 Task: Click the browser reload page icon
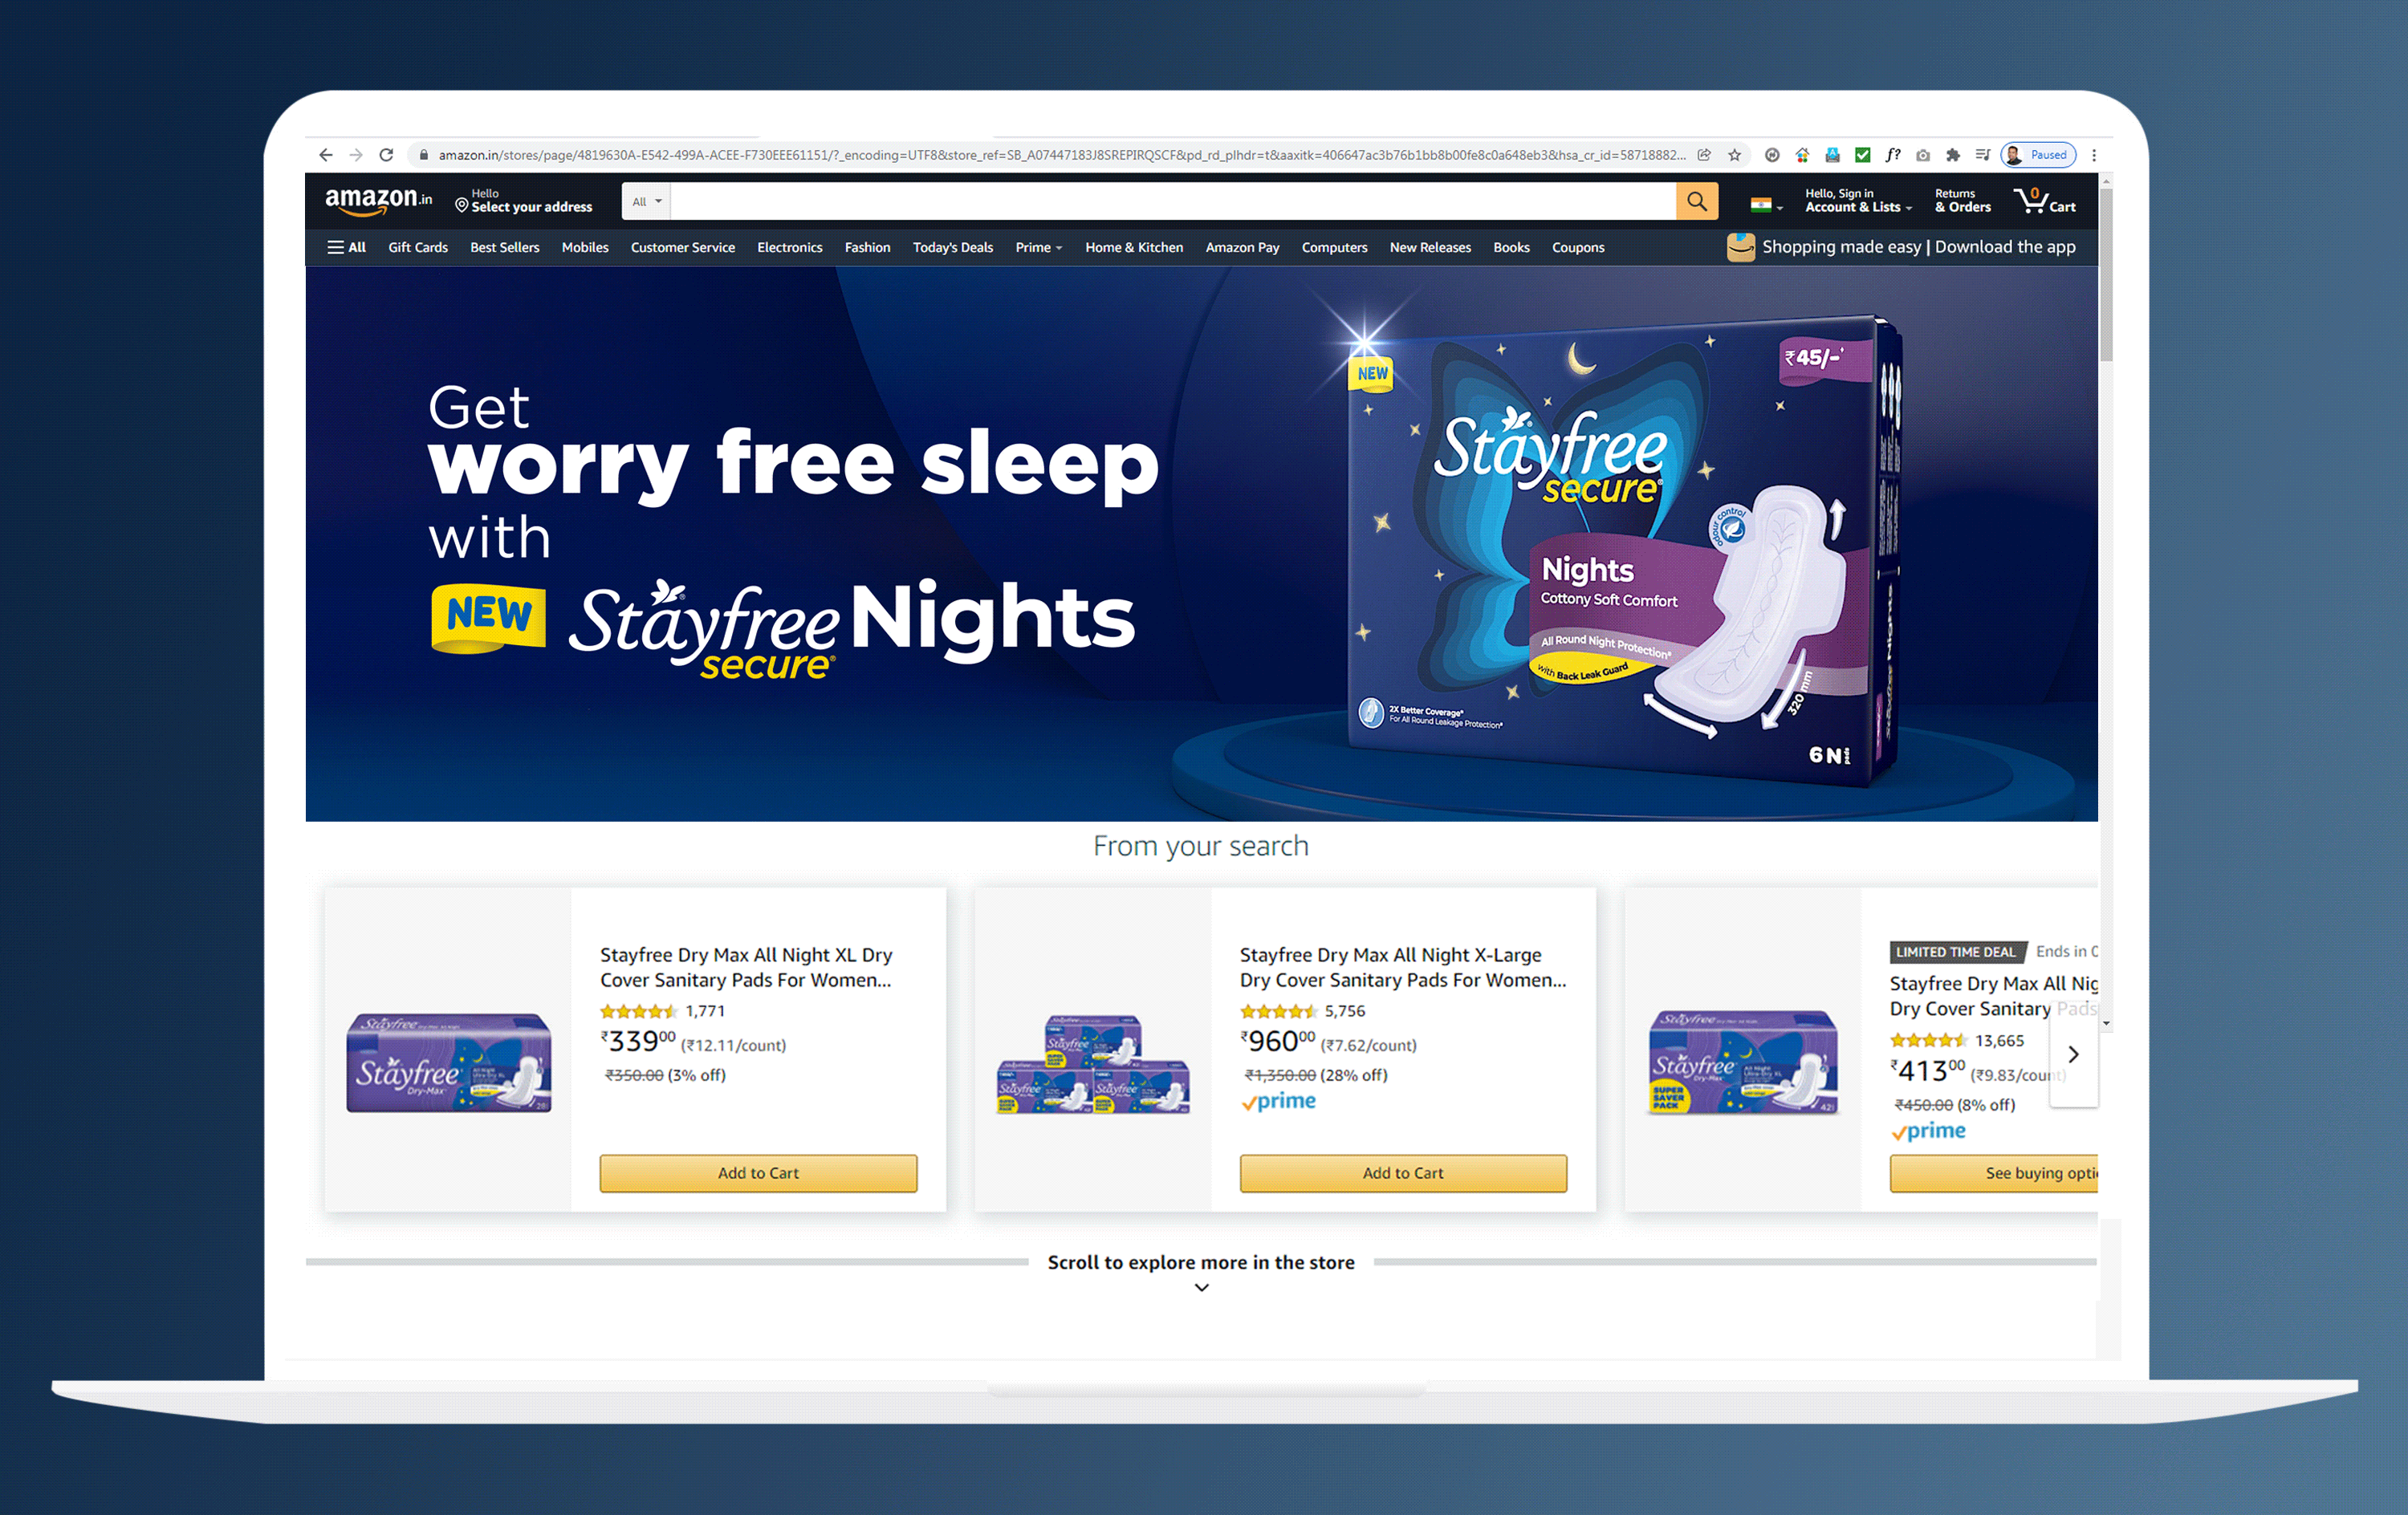tap(386, 155)
